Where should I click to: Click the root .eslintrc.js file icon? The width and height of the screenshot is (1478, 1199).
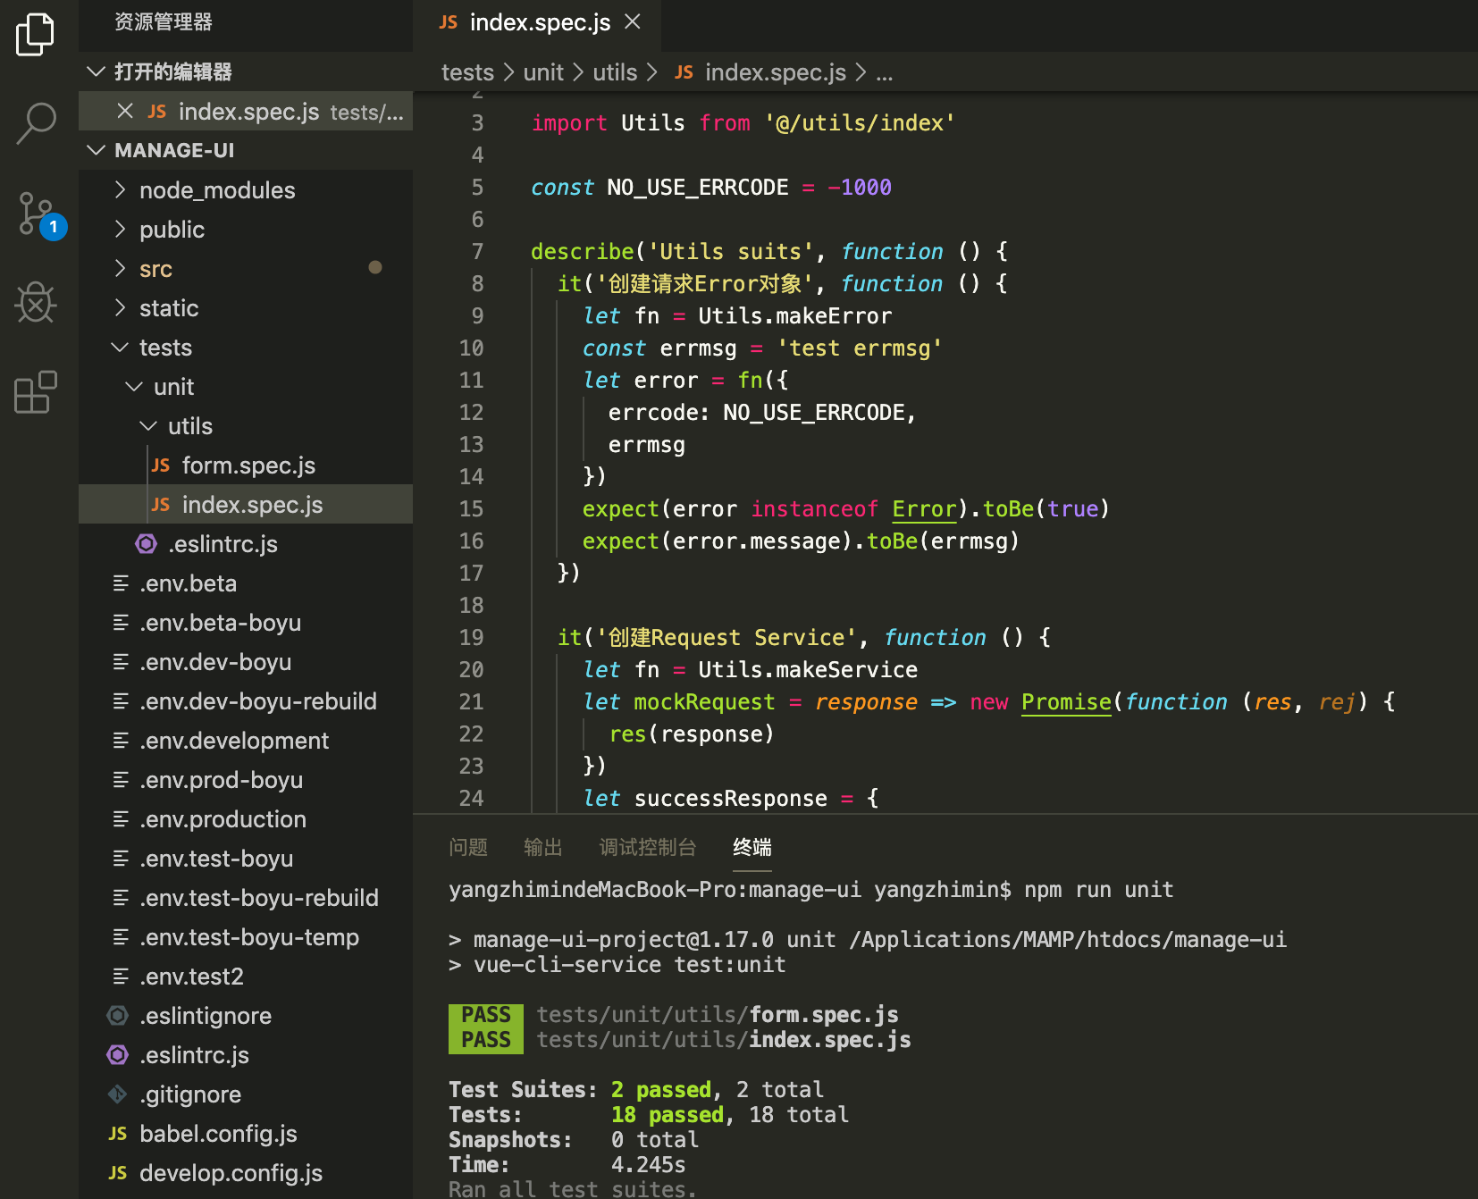pos(118,1055)
